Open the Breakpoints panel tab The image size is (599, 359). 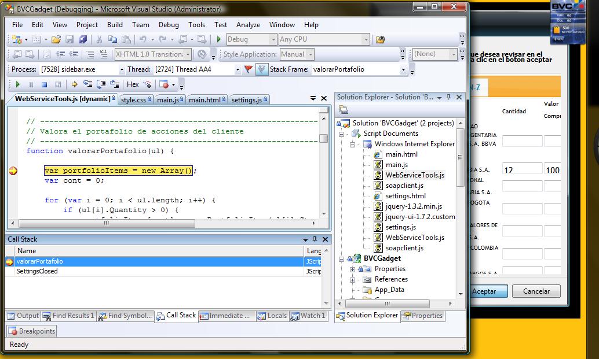pos(32,331)
